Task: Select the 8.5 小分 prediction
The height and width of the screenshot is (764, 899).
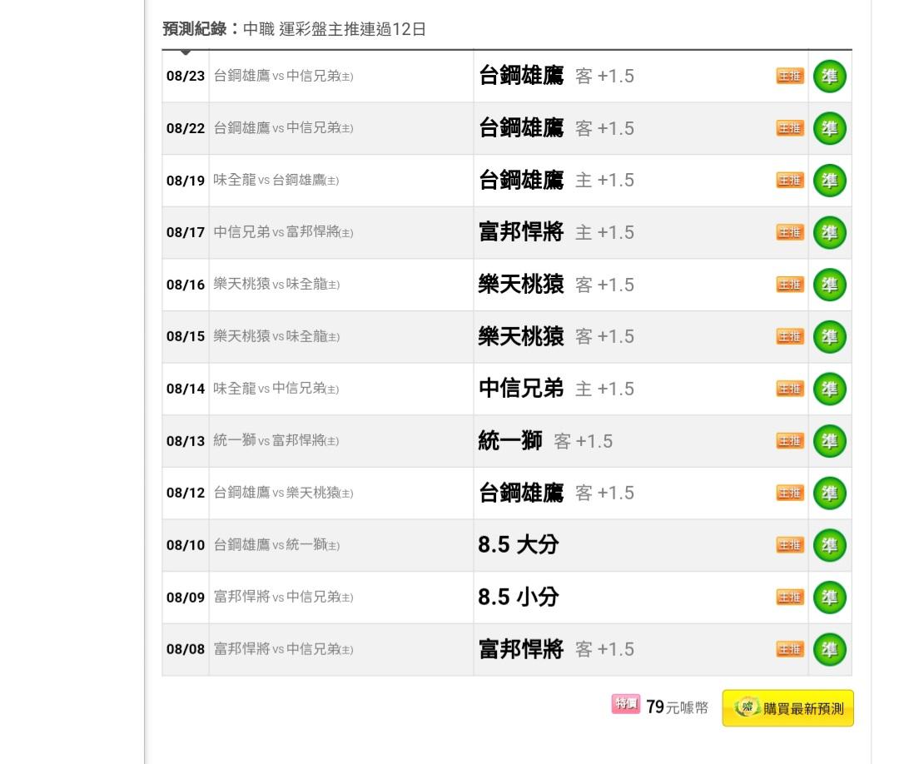Action: tap(519, 598)
